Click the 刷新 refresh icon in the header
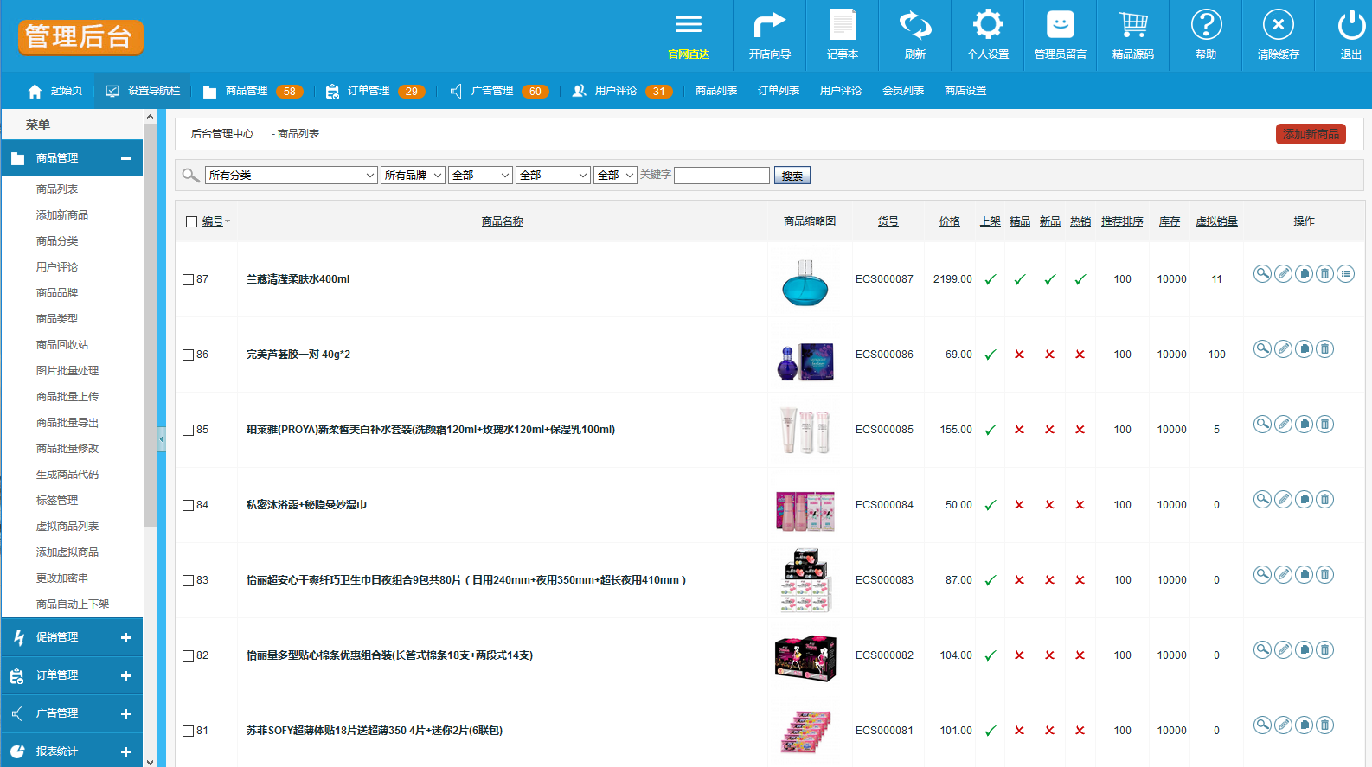Screen dimensions: 1372x767 click(914, 26)
